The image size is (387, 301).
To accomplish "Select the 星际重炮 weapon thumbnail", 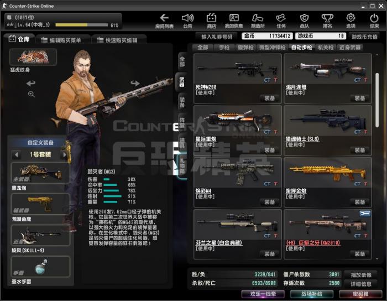I will click(x=237, y=121).
